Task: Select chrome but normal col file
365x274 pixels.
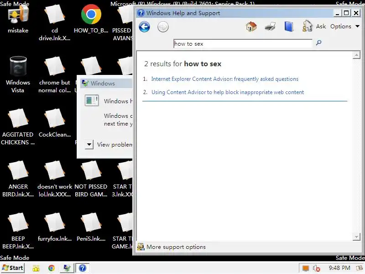Action: (x=54, y=74)
